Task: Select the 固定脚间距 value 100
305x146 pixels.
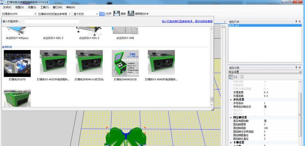Action: pos(266,128)
